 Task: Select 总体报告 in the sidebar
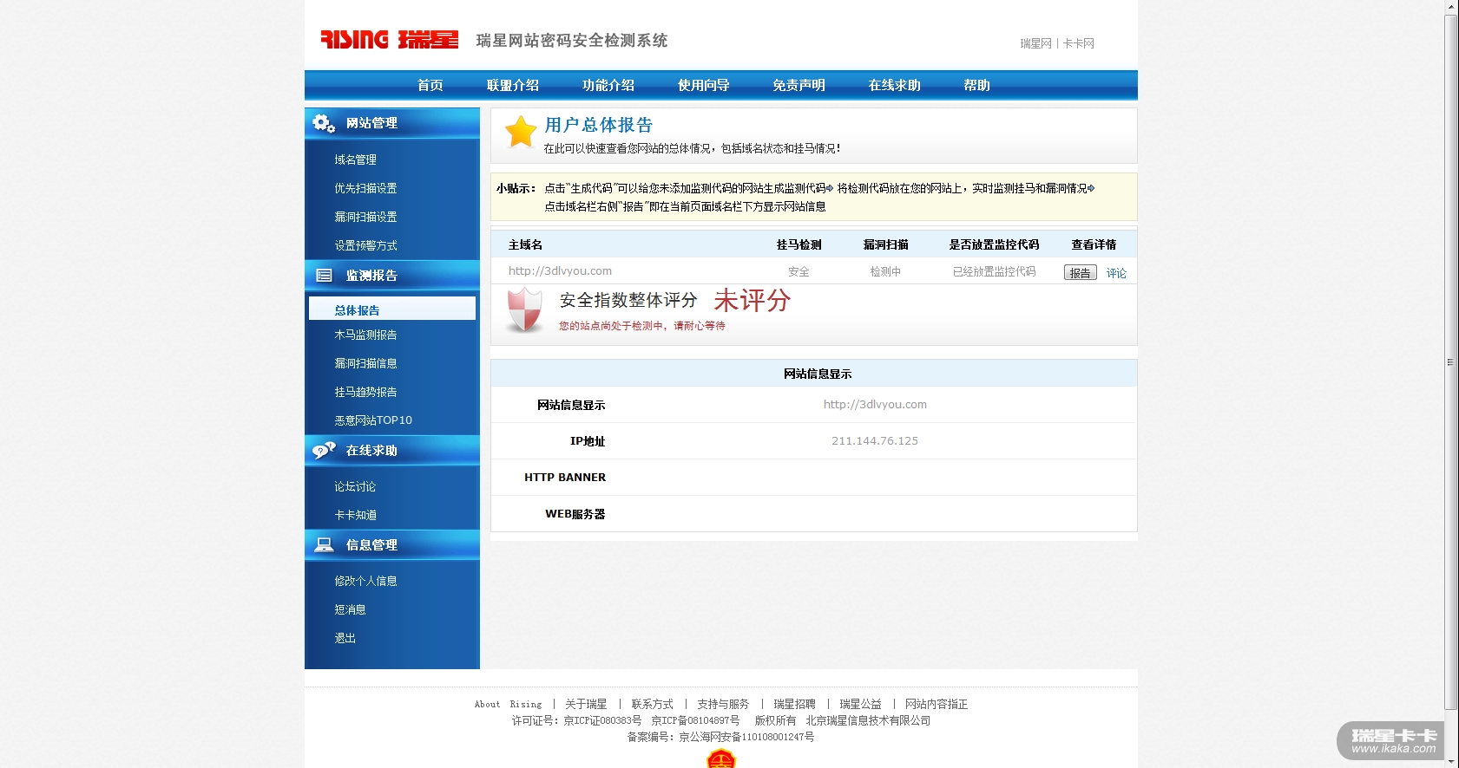(392, 309)
